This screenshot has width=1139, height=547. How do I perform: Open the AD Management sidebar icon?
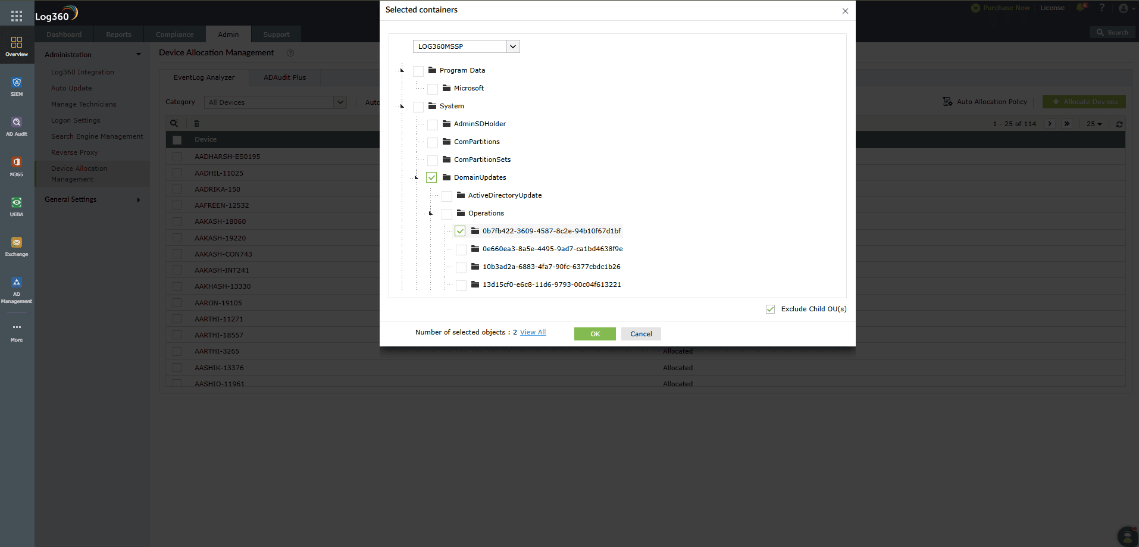[x=17, y=289]
